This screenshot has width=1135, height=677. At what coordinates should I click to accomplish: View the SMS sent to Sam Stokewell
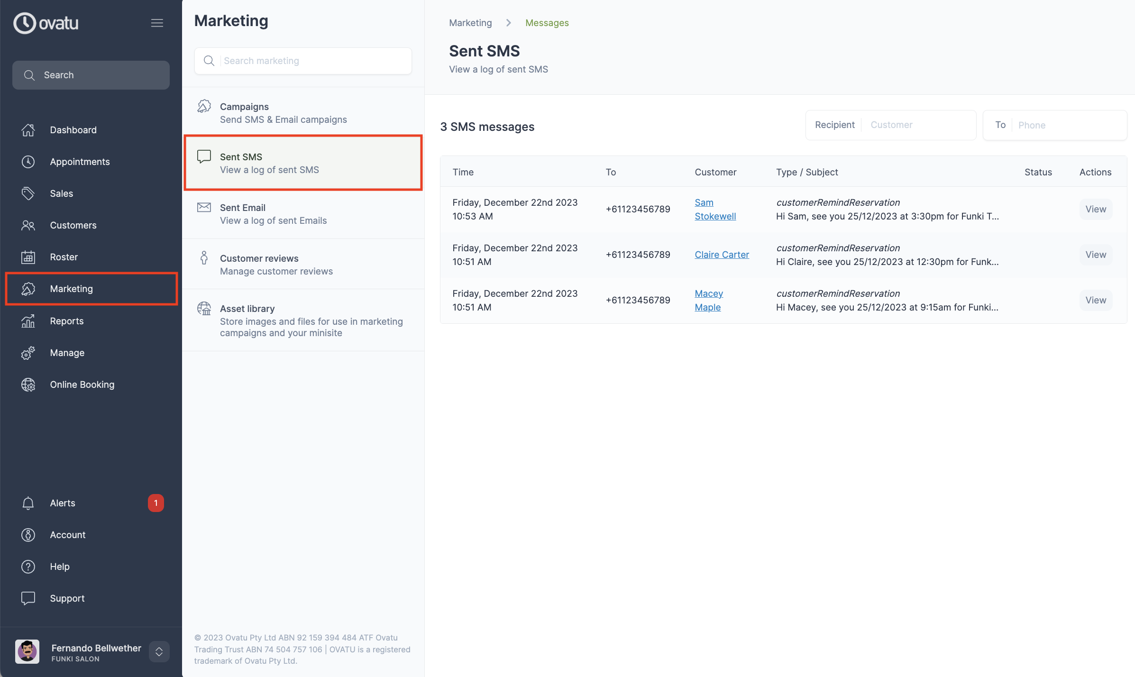[x=1095, y=209]
